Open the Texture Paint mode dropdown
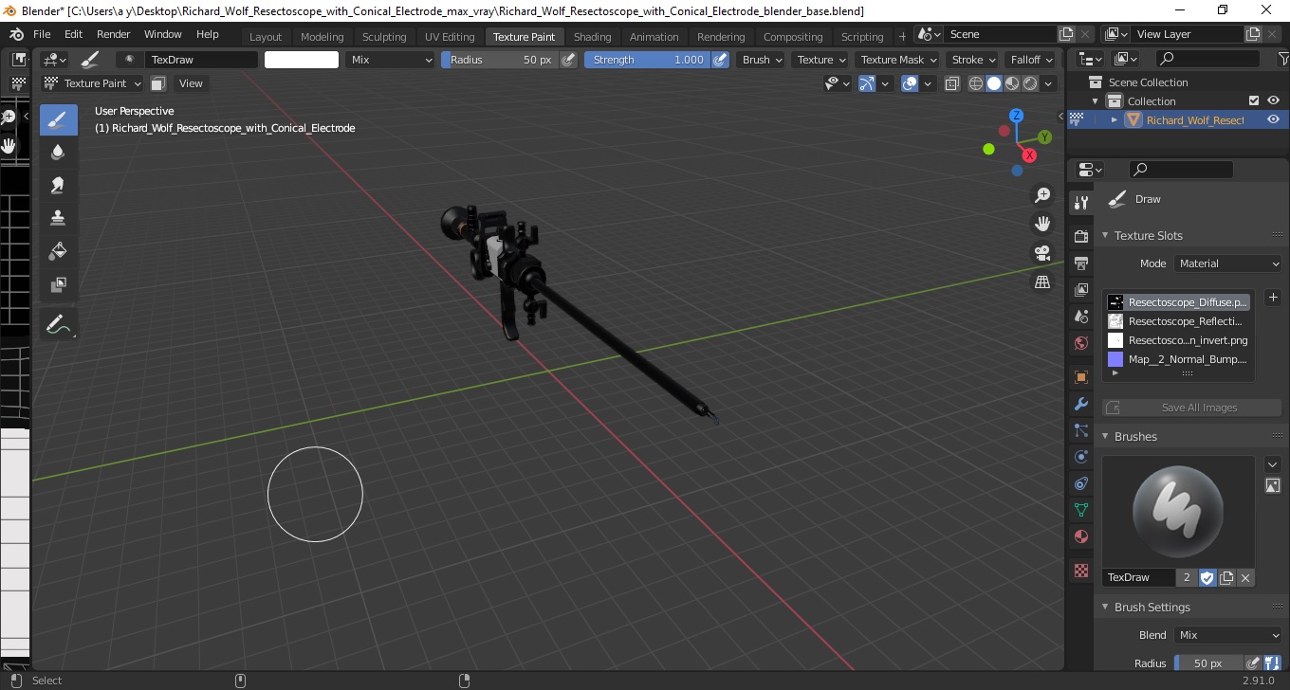This screenshot has height=690, width=1290. [x=93, y=83]
